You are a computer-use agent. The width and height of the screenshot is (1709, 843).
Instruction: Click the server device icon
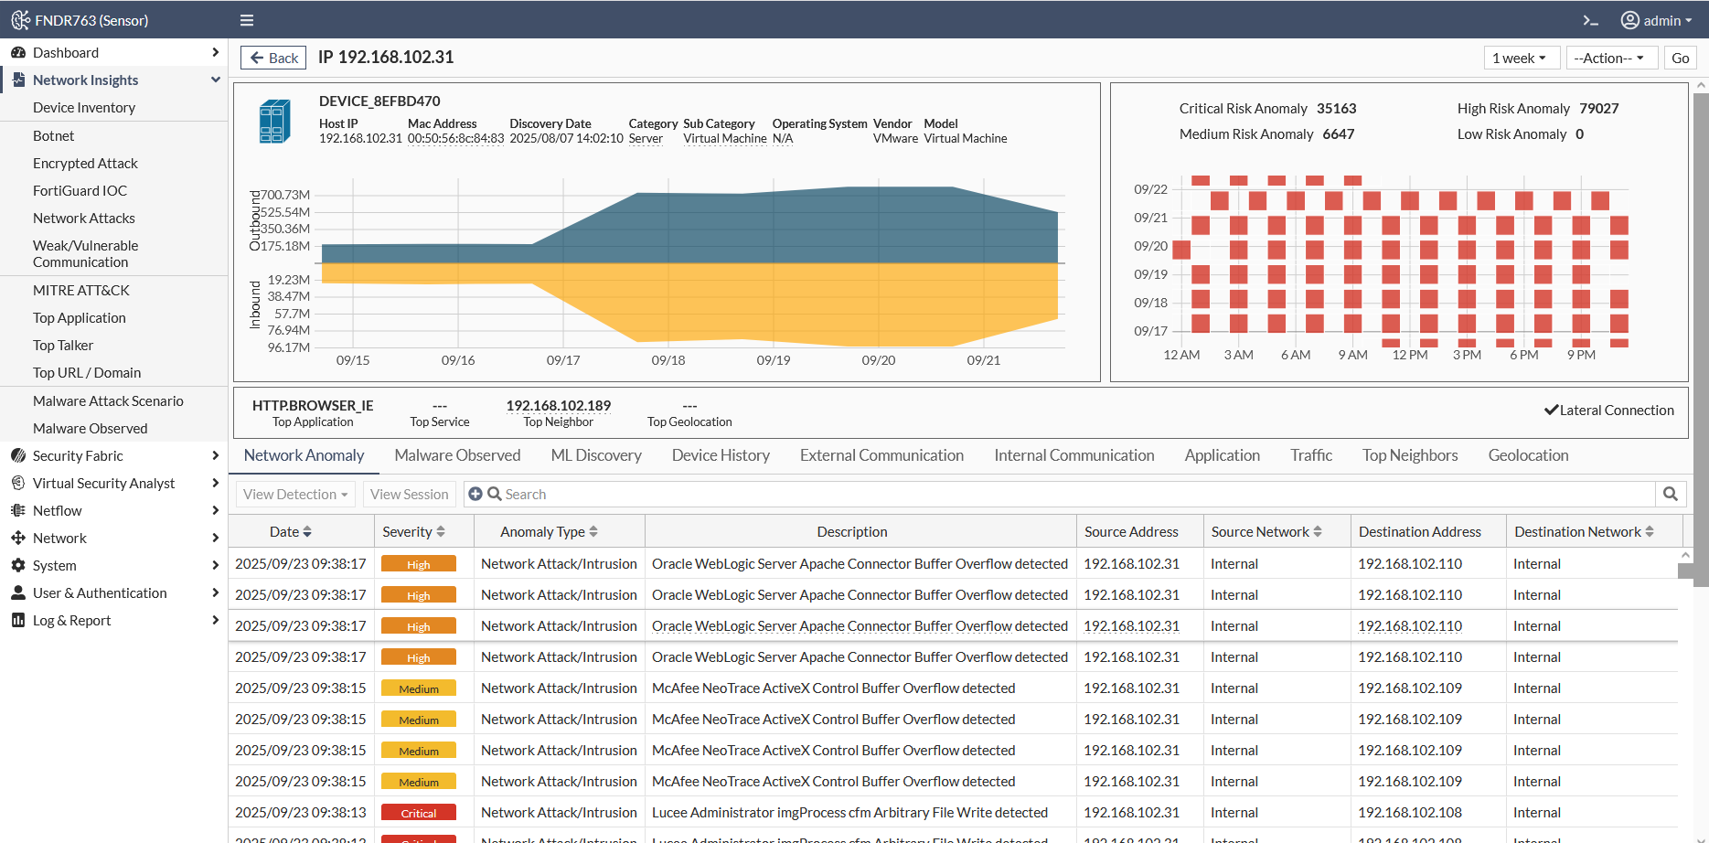click(274, 122)
